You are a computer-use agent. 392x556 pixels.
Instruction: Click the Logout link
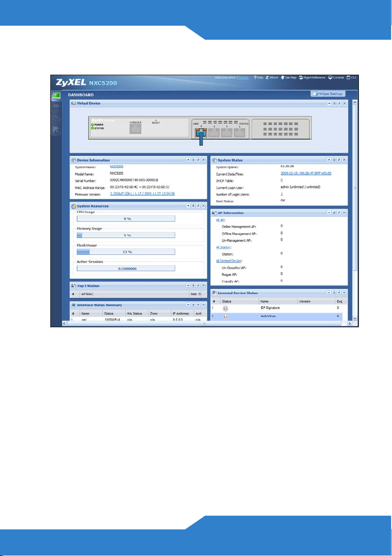(x=244, y=77)
